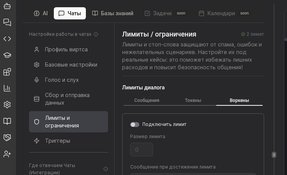
Task: Click the open book sidebar icon
Action: point(7,121)
